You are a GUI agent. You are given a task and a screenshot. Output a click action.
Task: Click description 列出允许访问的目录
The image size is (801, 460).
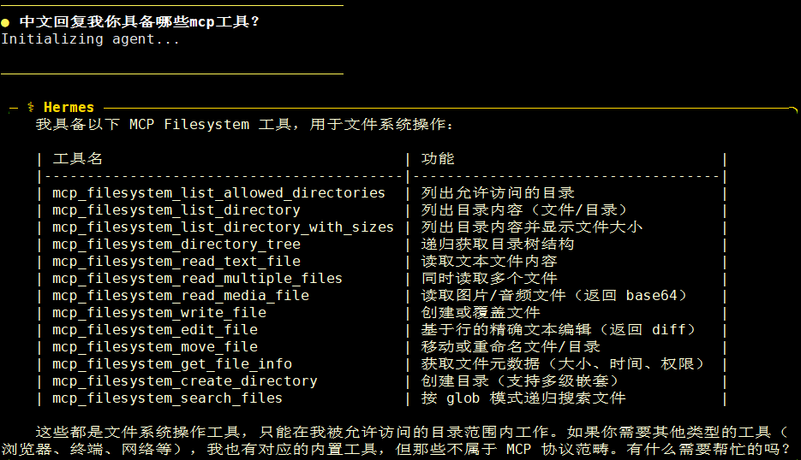pyautogui.click(x=498, y=192)
